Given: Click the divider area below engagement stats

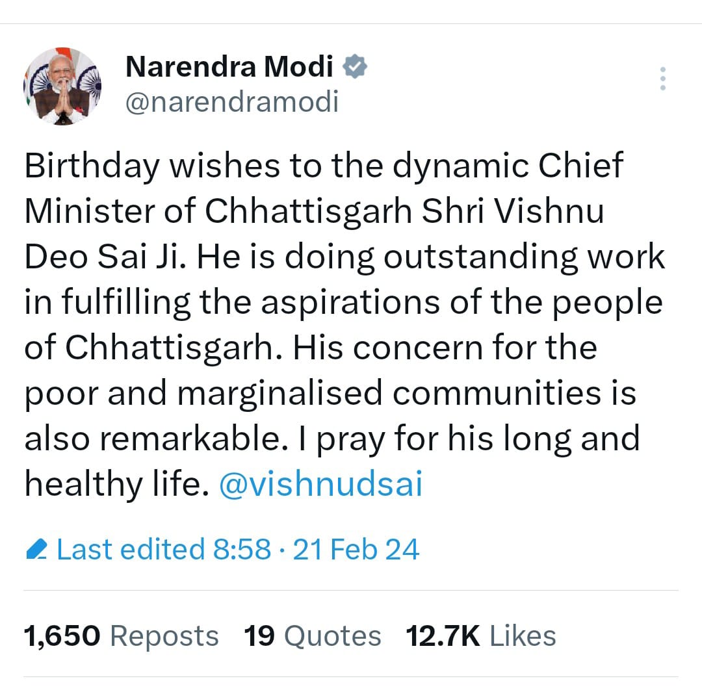Looking at the screenshot, I should 351,676.
